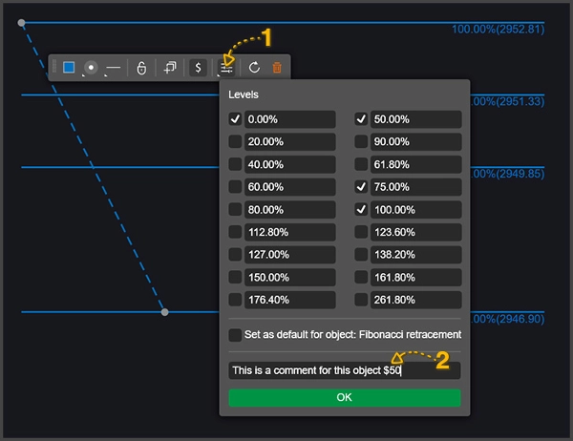Edit the 80.00% level value field
The image size is (573, 441).
(290, 209)
